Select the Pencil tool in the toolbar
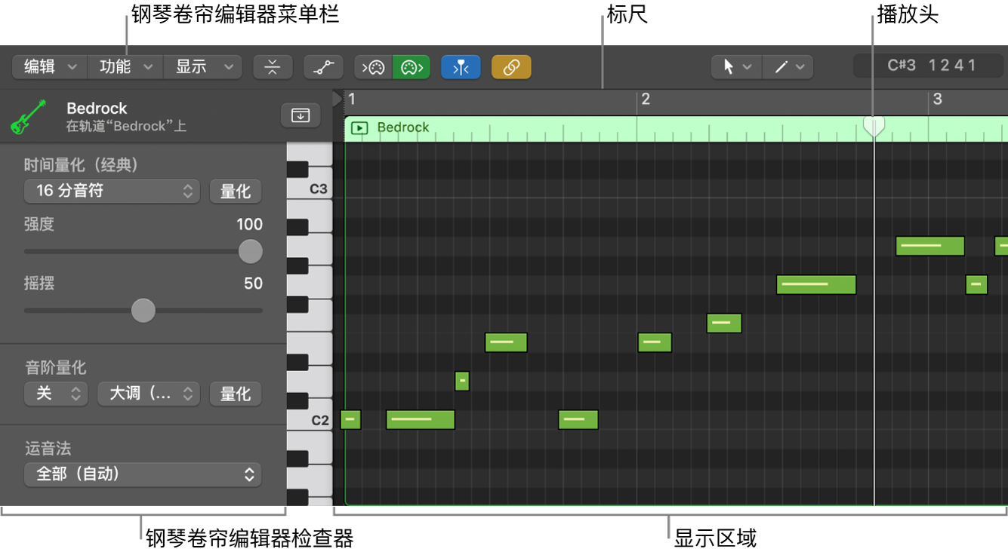The image size is (1008, 552). (x=782, y=66)
